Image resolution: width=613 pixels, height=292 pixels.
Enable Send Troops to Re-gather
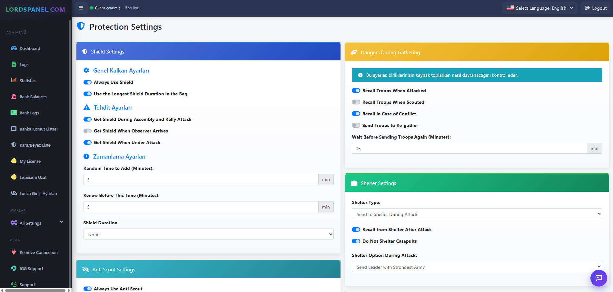[x=356, y=125]
